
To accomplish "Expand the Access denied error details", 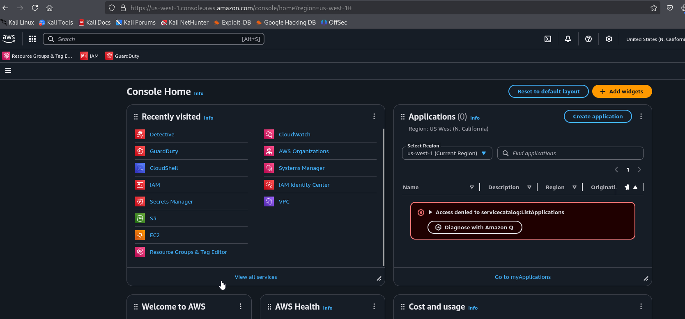I will tap(430, 212).
